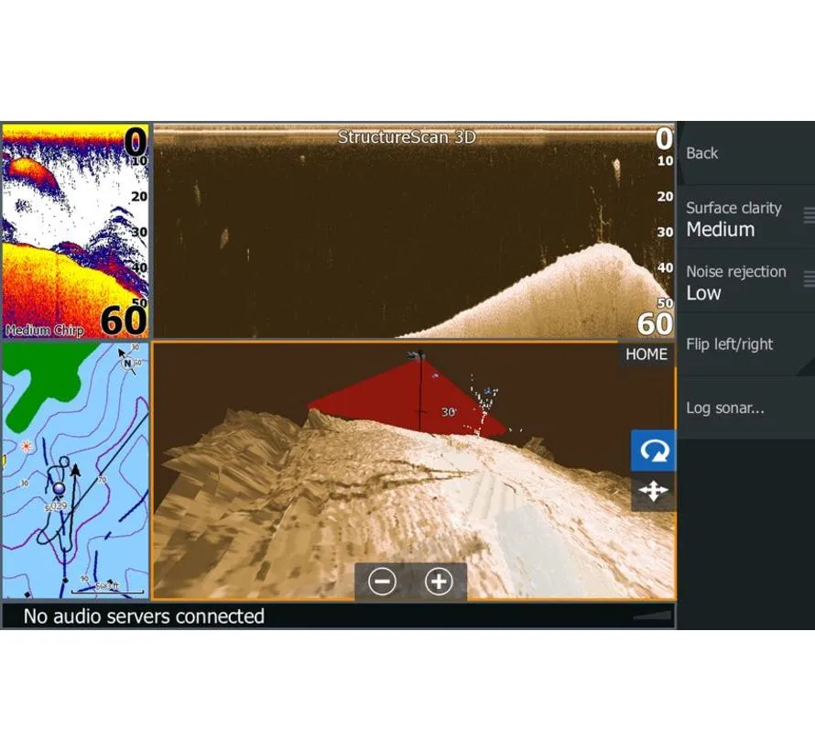
Task: Zoom in with the plus button
Action: point(440,582)
